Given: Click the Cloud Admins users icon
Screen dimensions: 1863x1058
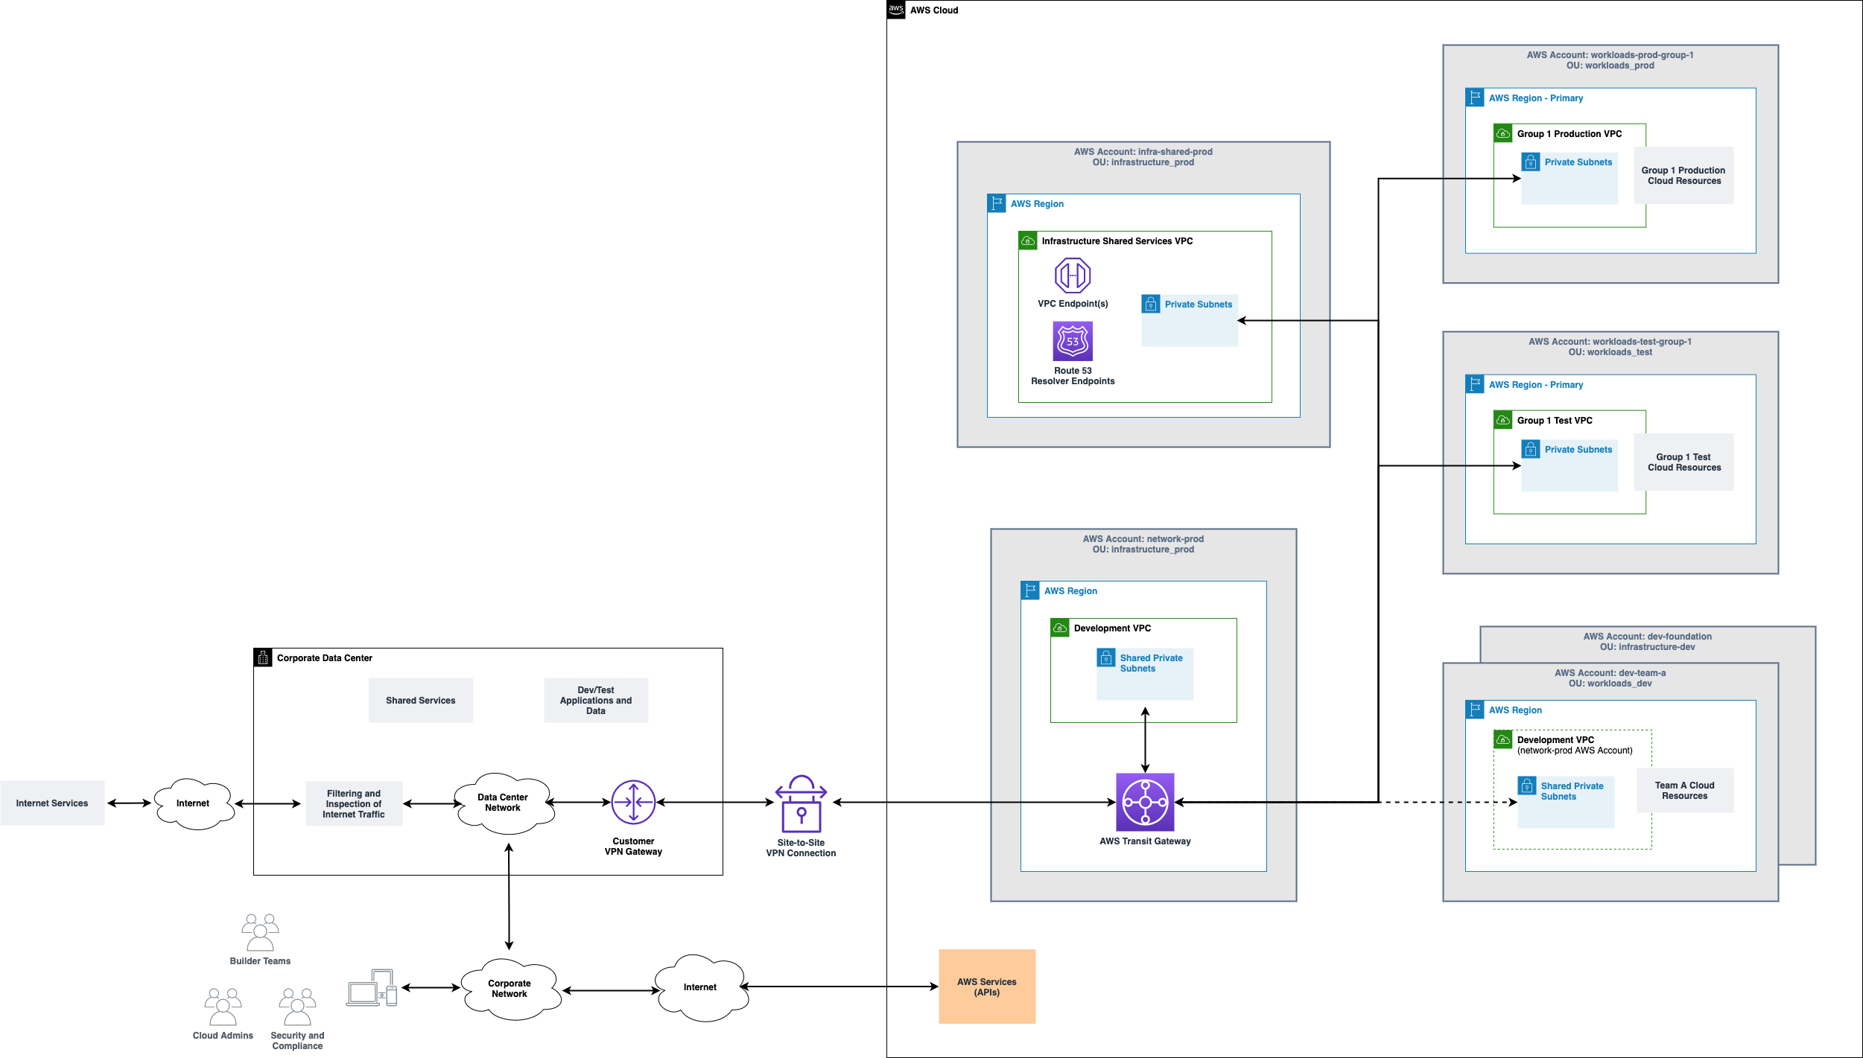Looking at the screenshot, I should (223, 1007).
